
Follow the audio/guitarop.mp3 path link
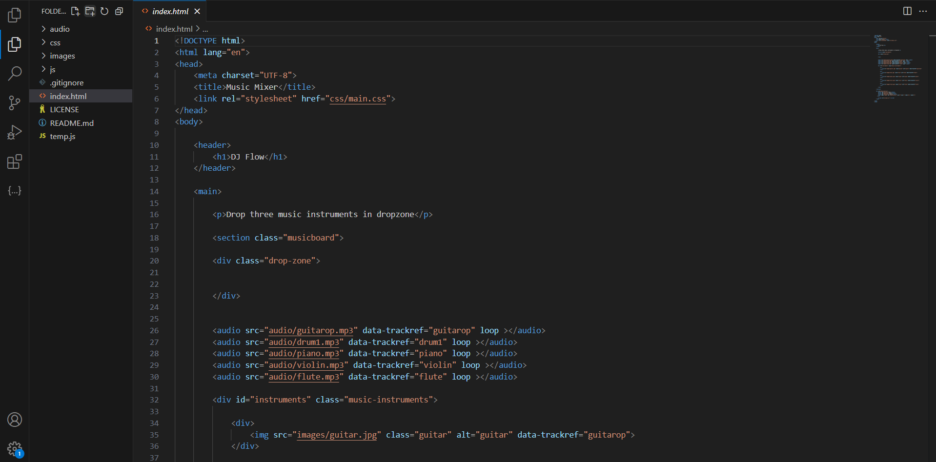pyautogui.click(x=311, y=330)
